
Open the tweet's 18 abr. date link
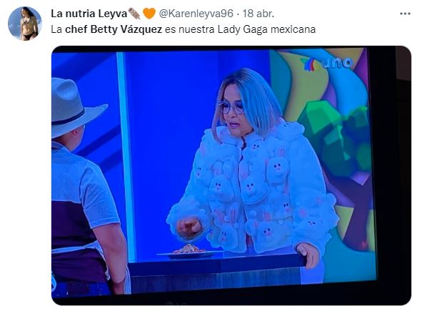point(258,14)
